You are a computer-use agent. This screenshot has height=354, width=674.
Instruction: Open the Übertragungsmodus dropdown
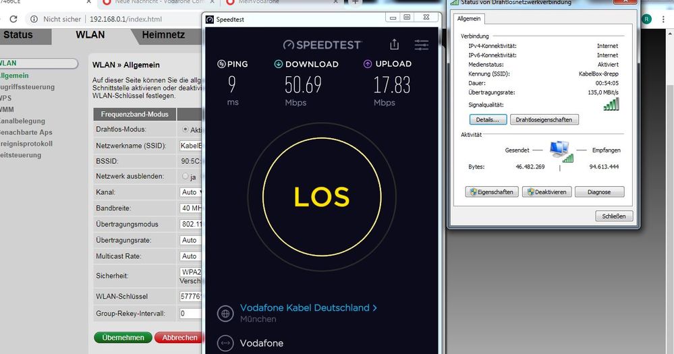click(x=191, y=224)
